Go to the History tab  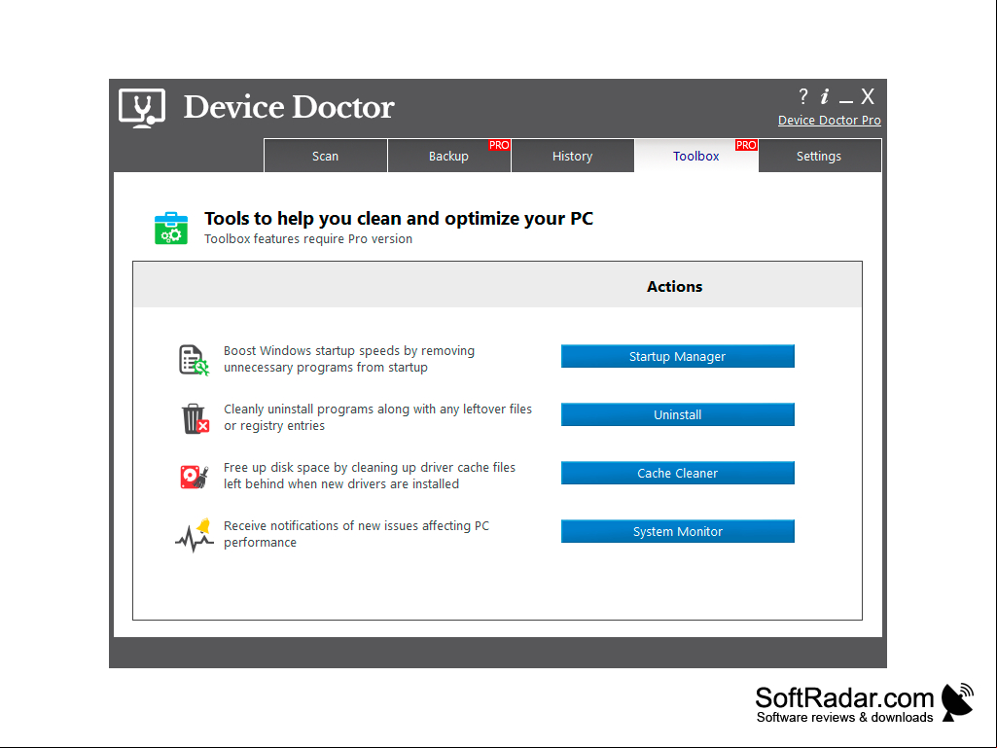point(572,156)
